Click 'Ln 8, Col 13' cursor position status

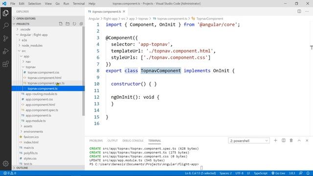click(200, 173)
